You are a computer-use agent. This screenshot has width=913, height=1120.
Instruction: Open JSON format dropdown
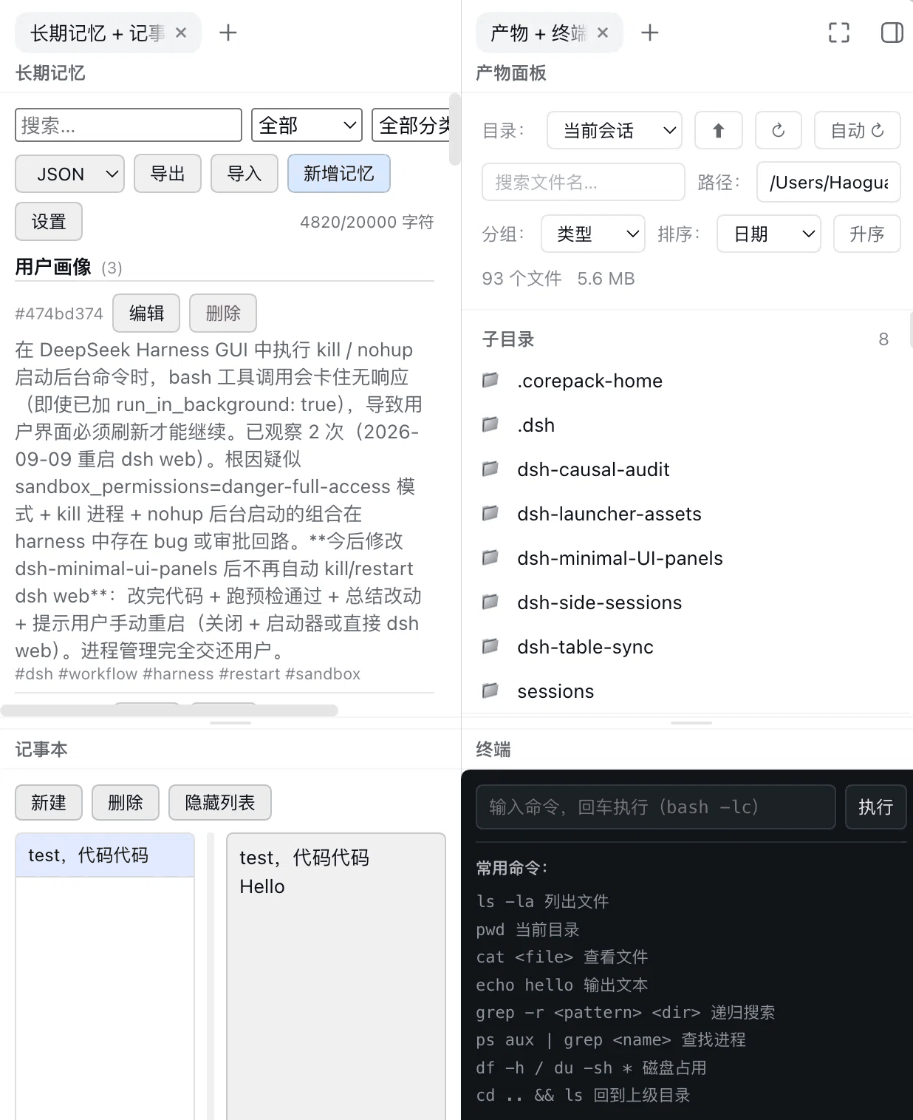click(x=70, y=174)
